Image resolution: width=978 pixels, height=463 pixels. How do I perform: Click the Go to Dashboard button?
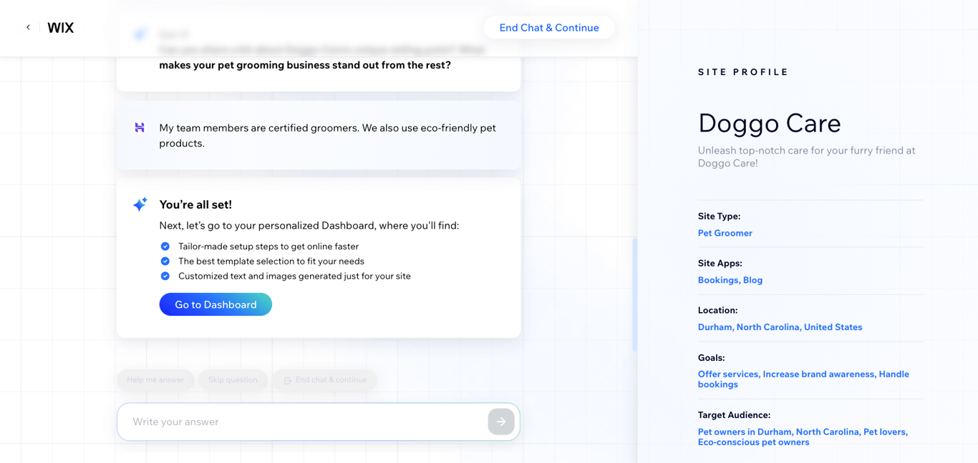(216, 304)
